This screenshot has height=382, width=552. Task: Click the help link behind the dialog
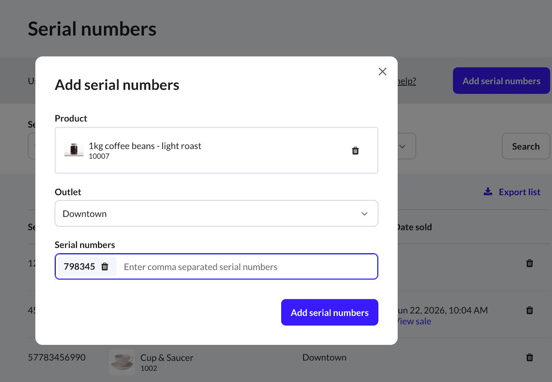coord(406,81)
